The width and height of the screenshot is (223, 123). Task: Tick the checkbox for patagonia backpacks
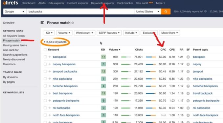click(45, 101)
